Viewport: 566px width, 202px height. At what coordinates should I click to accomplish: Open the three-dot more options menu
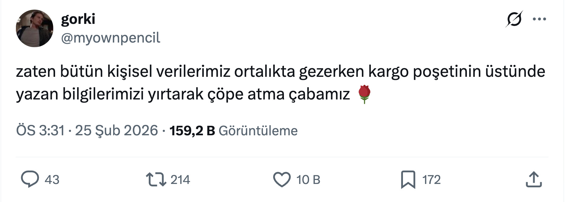pyautogui.click(x=539, y=19)
